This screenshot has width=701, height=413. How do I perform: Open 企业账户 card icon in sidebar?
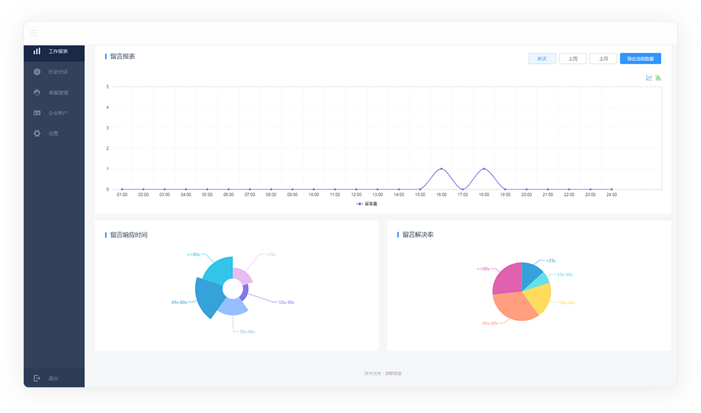tap(37, 112)
